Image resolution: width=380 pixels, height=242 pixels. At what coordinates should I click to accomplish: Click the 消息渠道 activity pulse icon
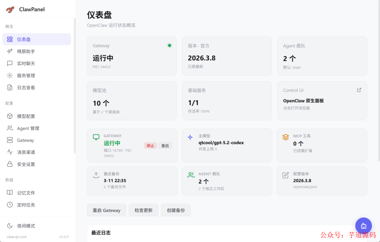point(10,152)
